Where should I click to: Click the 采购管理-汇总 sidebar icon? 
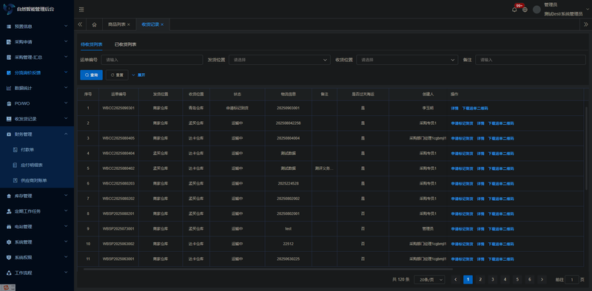(9, 58)
